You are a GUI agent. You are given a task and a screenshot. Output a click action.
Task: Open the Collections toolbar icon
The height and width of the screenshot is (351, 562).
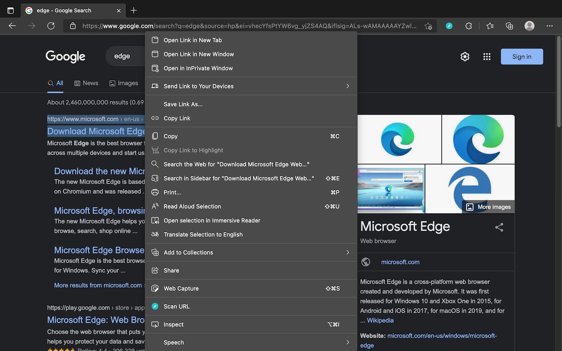click(x=509, y=26)
